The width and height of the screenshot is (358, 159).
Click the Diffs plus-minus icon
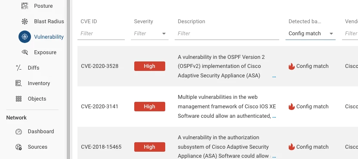click(19, 68)
